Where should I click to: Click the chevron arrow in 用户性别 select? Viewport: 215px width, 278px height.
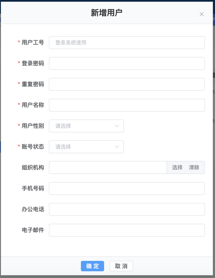coord(117,126)
